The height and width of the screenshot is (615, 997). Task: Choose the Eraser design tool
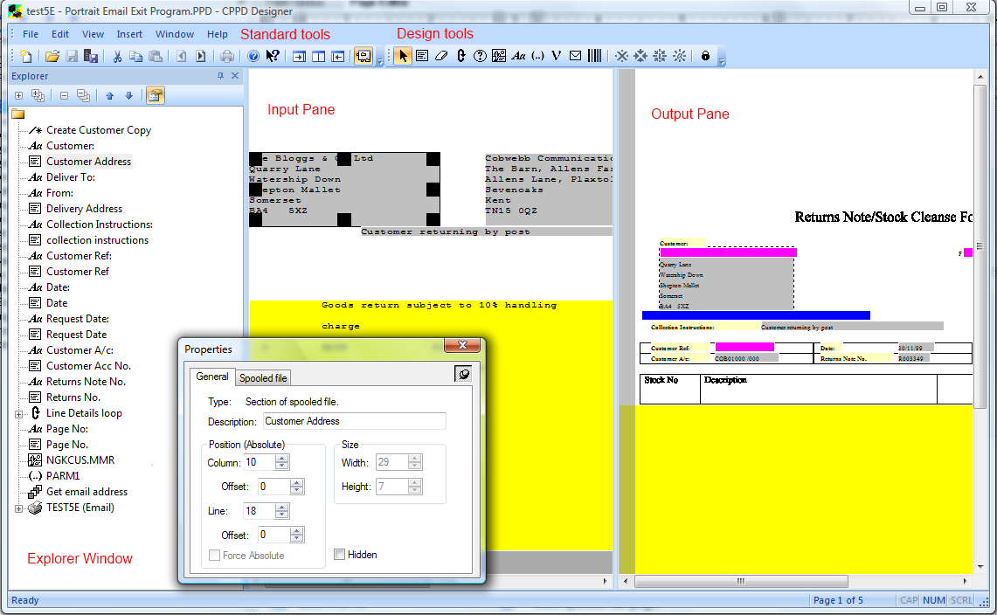click(x=441, y=56)
